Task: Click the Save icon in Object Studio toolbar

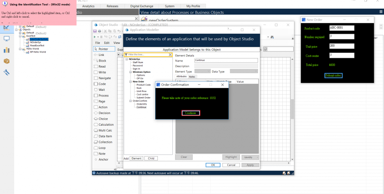Action: point(95,31)
